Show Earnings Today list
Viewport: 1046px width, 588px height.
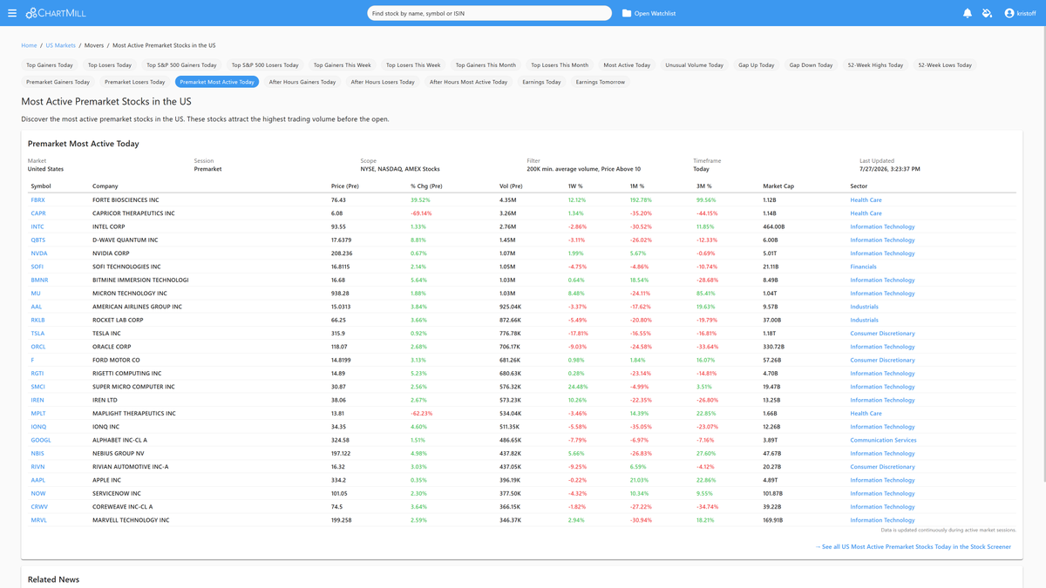(x=541, y=82)
